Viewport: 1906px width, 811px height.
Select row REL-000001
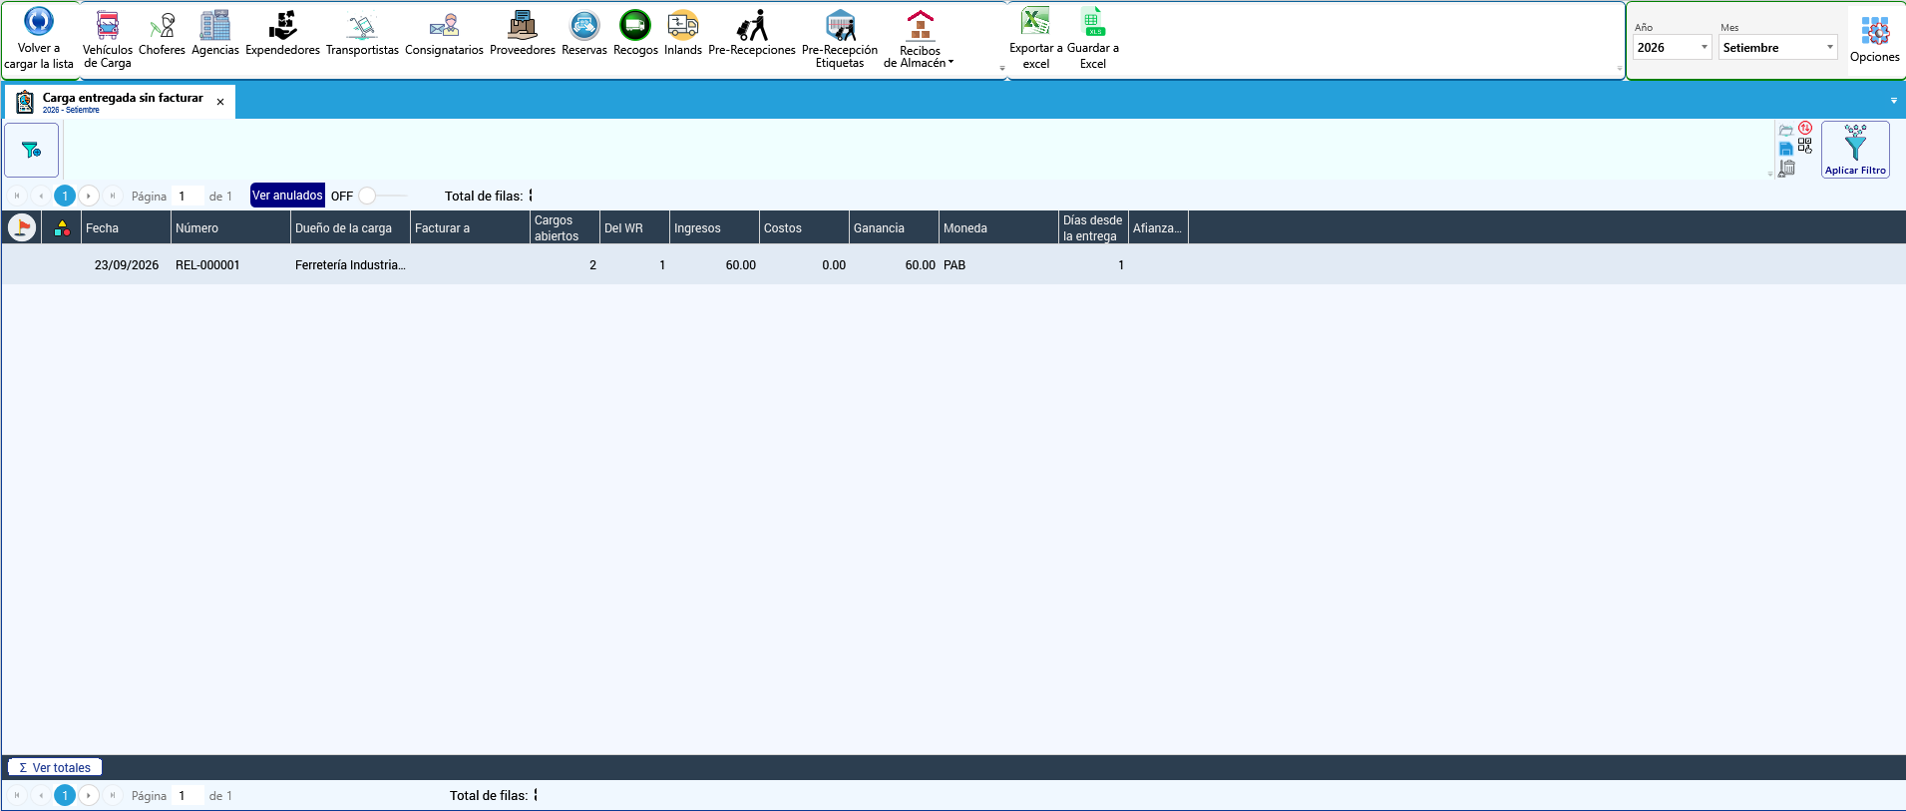coord(953,264)
